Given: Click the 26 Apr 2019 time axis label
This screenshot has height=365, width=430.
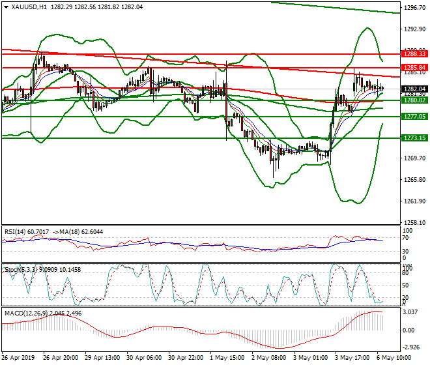Looking at the screenshot, I should (x=18, y=358).
